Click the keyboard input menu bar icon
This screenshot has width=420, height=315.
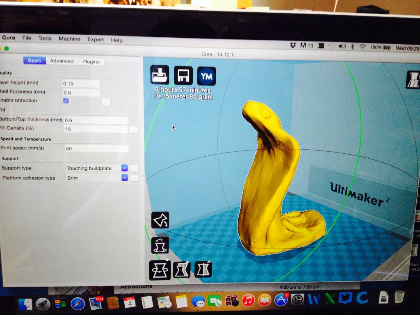click(x=321, y=46)
